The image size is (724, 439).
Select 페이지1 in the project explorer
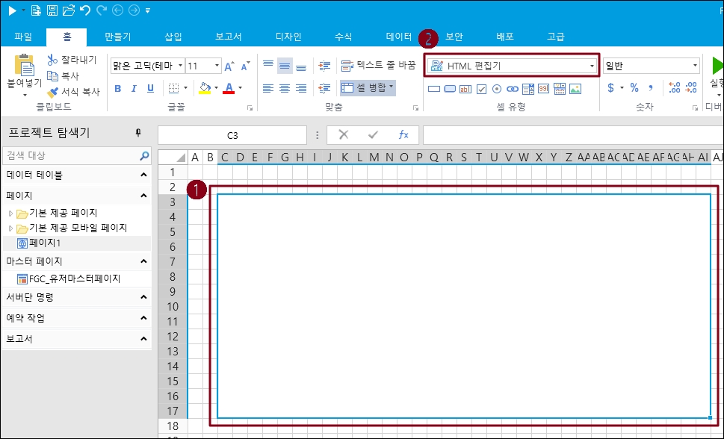click(44, 243)
